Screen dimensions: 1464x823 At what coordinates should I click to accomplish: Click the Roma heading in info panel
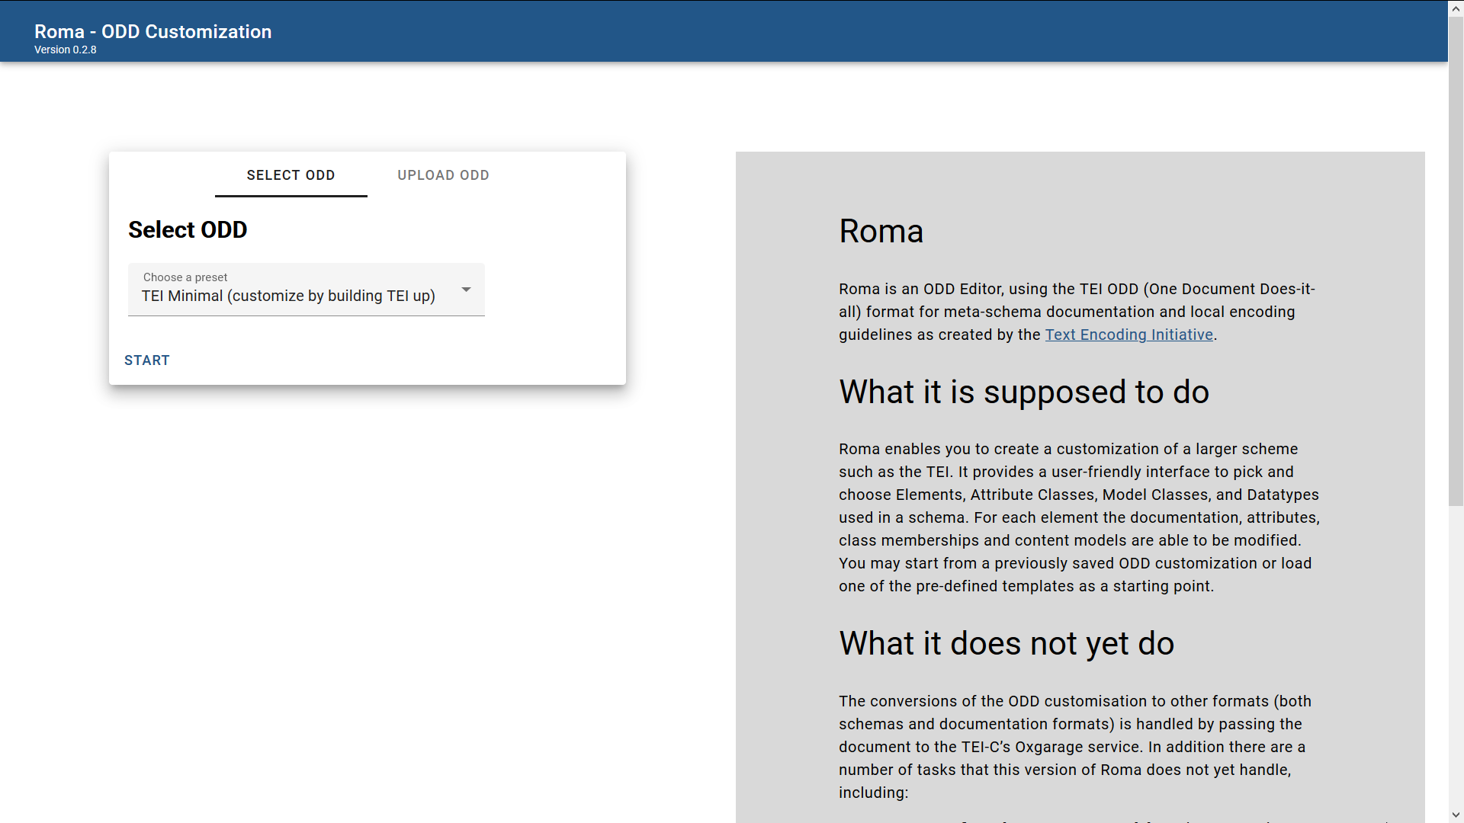[x=881, y=231]
